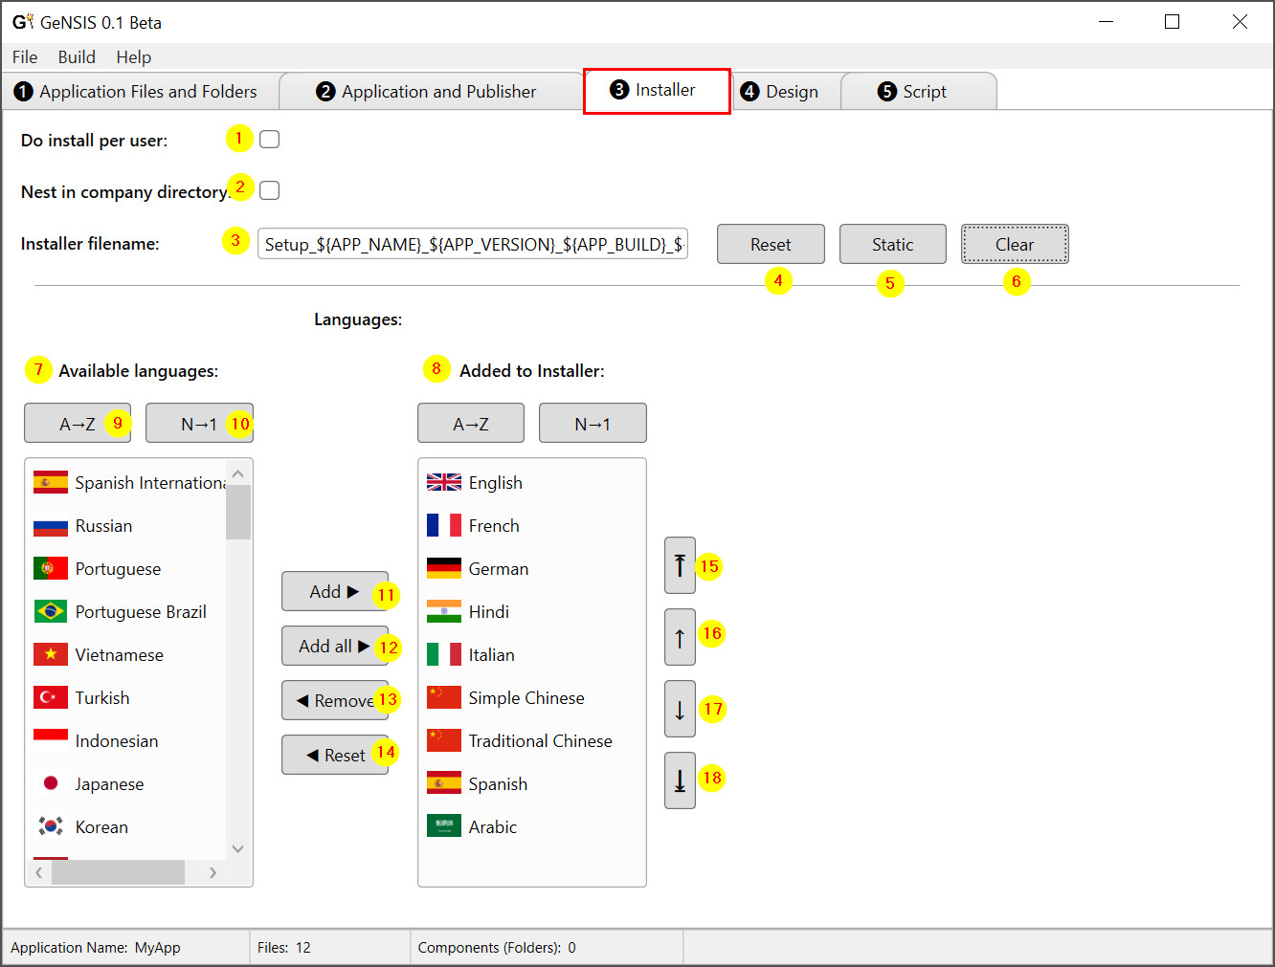Click scroll up arrow in Available languages
1275x967 pixels.
pyautogui.click(x=238, y=473)
